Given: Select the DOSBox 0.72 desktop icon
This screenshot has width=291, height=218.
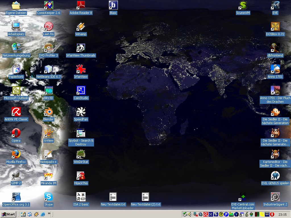Looking at the screenshot, I should click(x=275, y=27).
